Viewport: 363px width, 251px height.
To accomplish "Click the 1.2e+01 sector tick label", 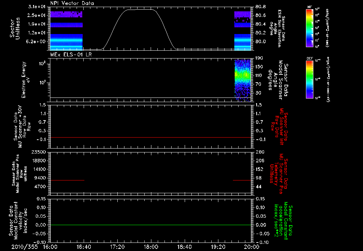I will pos(37,33).
